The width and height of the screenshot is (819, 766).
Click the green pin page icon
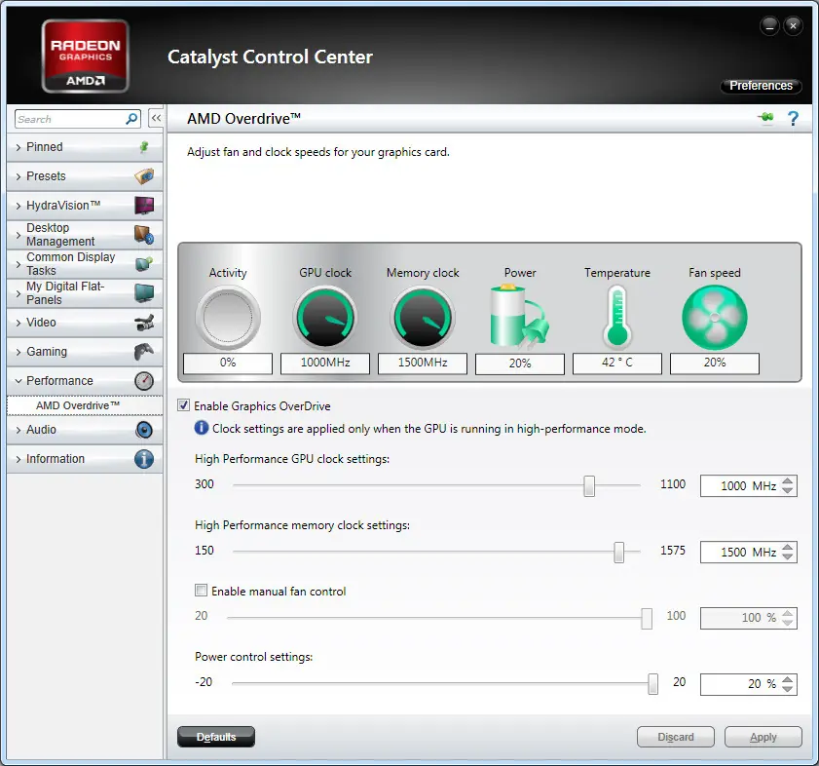pyautogui.click(x=765, y=118)
